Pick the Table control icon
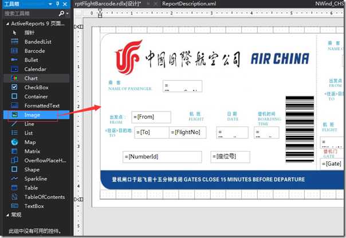 click(x=14, y=188)
